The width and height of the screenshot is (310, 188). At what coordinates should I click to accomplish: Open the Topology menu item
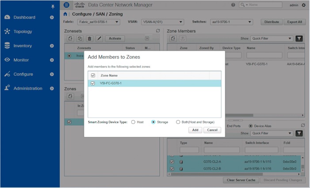[23, 32]
